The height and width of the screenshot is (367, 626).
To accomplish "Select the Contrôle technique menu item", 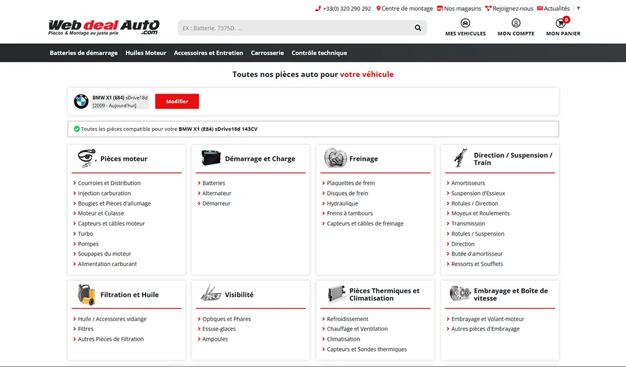I will point(319,53).
